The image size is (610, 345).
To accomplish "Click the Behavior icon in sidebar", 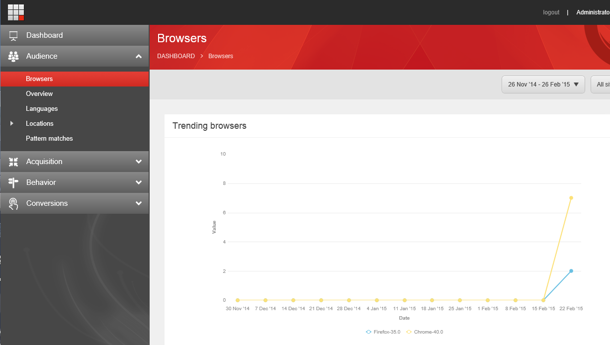I will pyautogui.click(x=12, y=182).
